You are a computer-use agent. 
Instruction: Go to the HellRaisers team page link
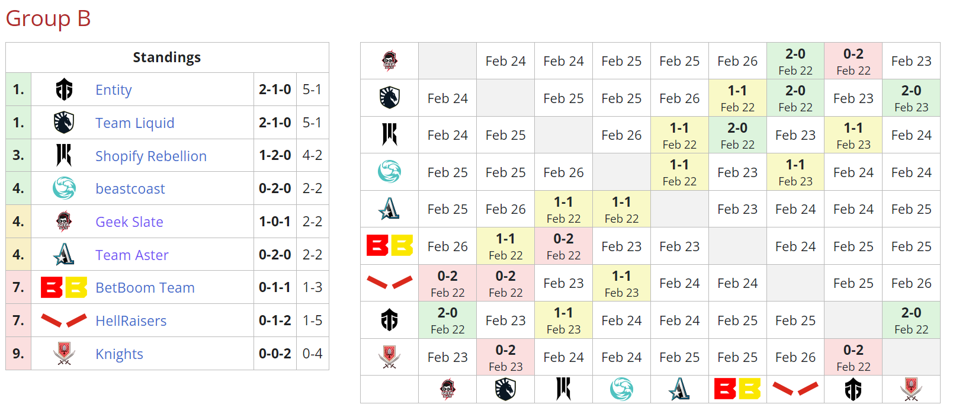coord(131,320)
